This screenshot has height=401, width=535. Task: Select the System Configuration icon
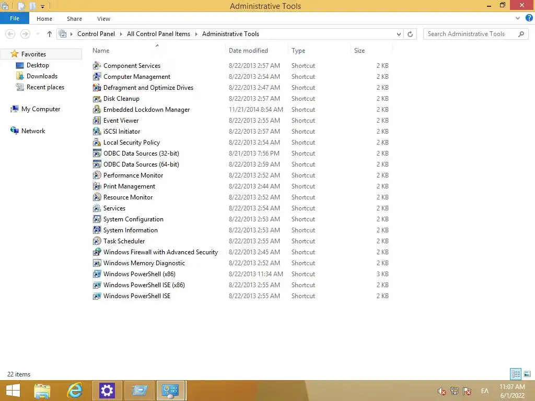tap(97, 219)
